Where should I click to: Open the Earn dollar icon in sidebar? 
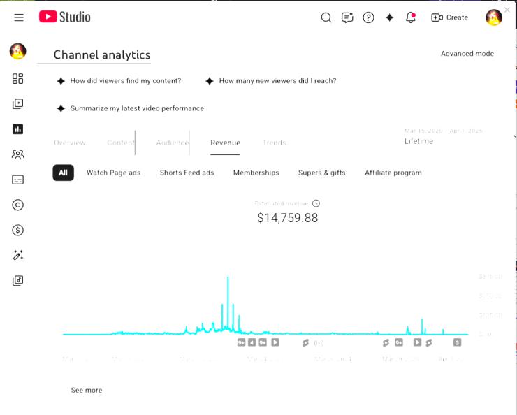(x=18, y=230)
